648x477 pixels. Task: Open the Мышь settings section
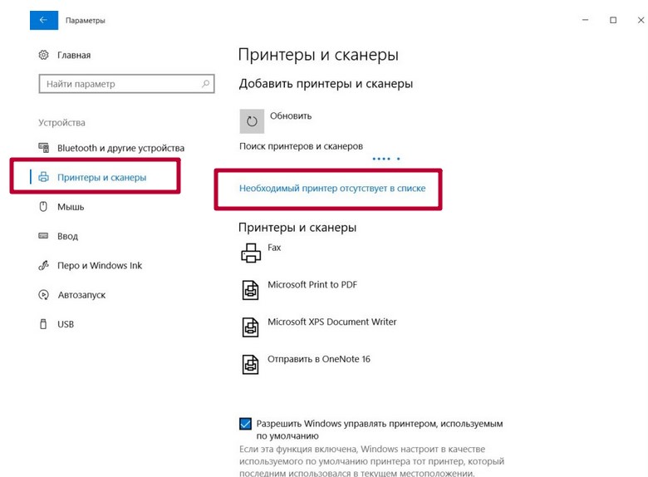[71, 207]
